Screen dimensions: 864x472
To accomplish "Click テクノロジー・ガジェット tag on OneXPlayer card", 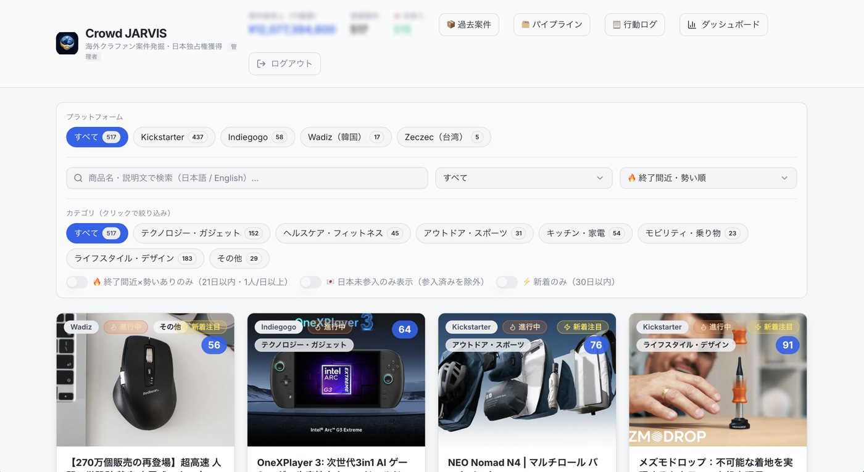I will coord(304,344).
